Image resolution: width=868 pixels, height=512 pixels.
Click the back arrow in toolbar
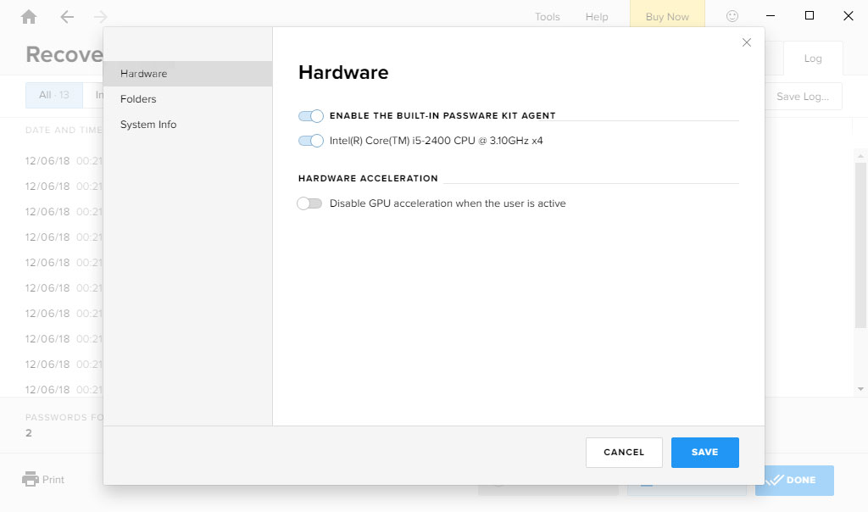(x=67, y=17)
